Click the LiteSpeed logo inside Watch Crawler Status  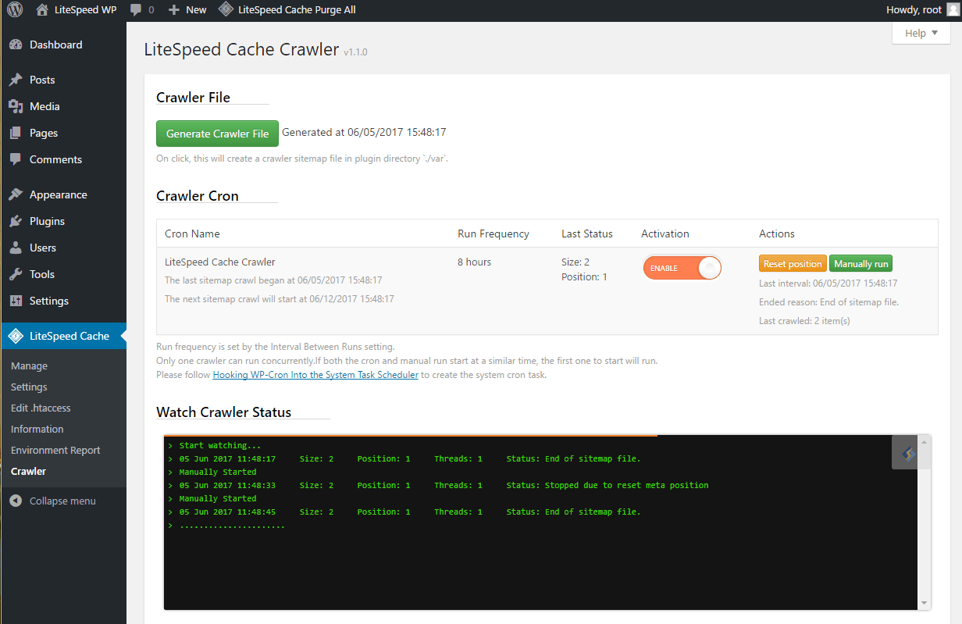coord(908,451)
